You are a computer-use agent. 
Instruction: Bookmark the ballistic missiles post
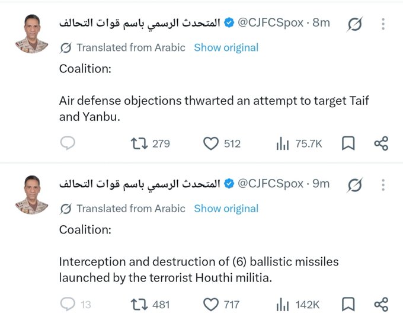(x=348, y=305)
